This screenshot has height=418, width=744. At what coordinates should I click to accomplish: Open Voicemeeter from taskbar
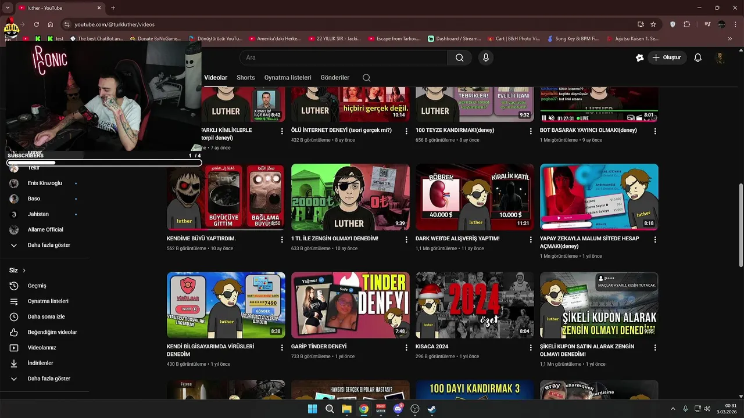[381, 409]
